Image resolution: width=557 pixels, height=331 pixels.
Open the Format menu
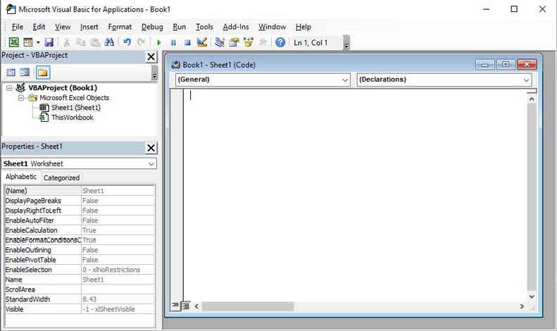120,27
